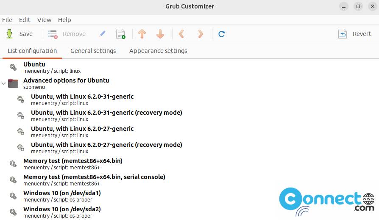Open the File menu
This screenshot has width=379, height=221.
point(7,20)
